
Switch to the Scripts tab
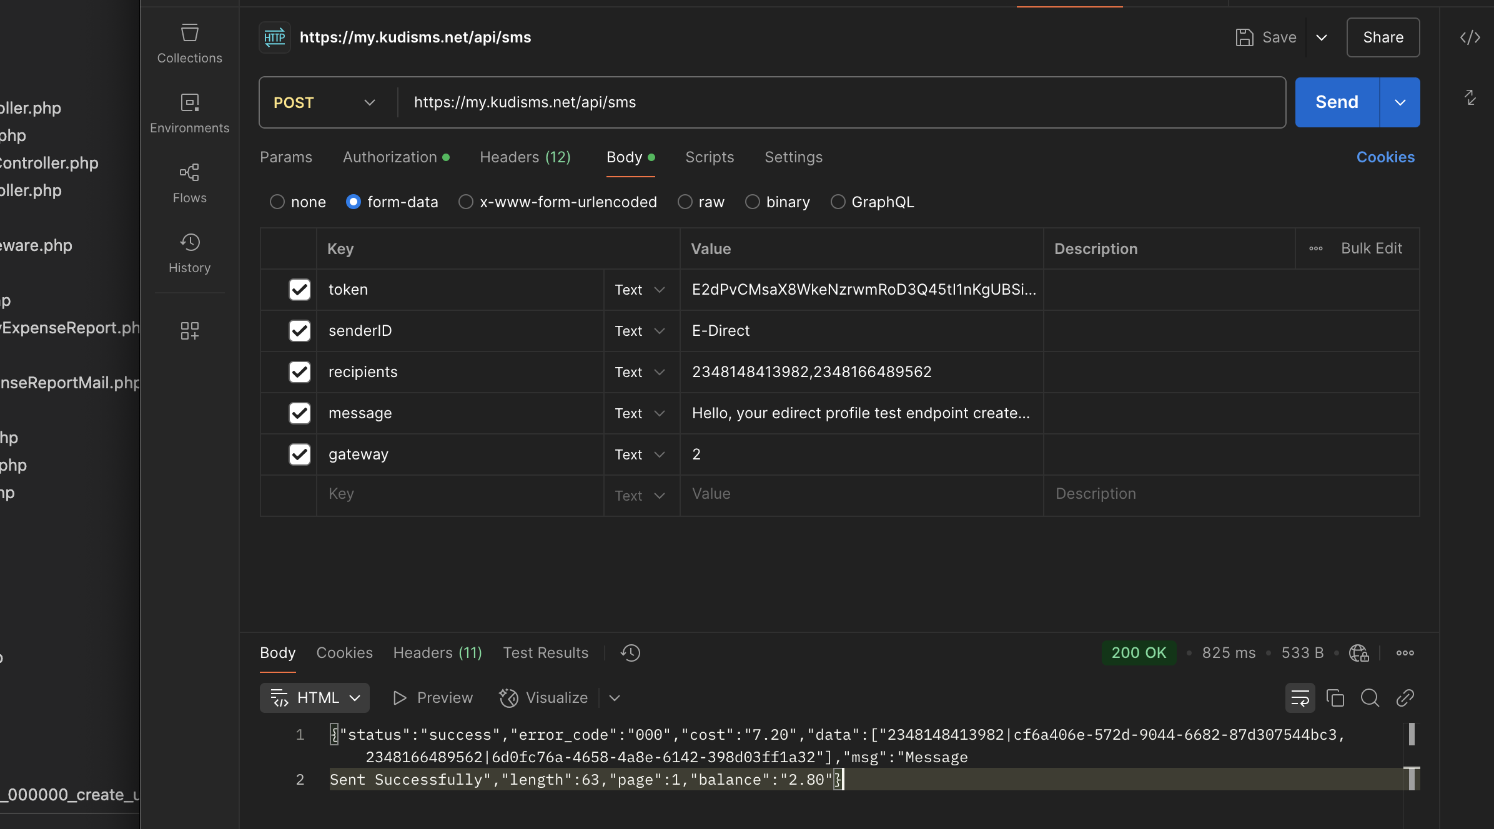[x=710, y=157]
